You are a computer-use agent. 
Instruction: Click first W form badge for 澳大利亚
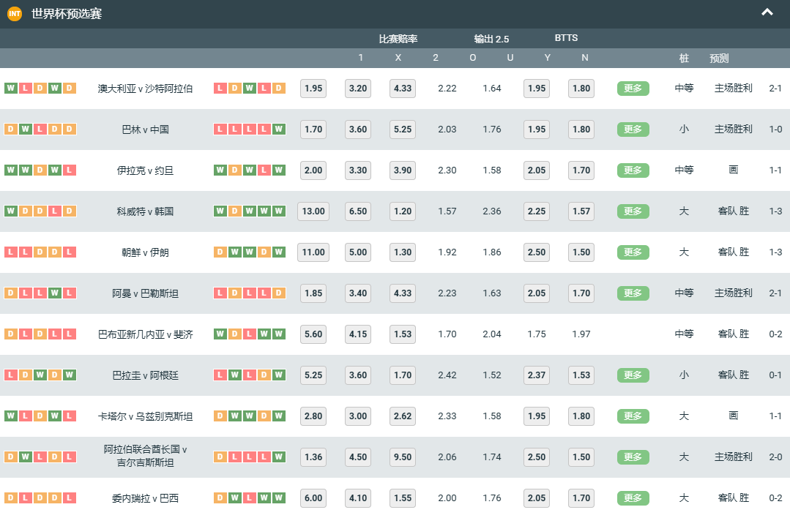[11, 89]
